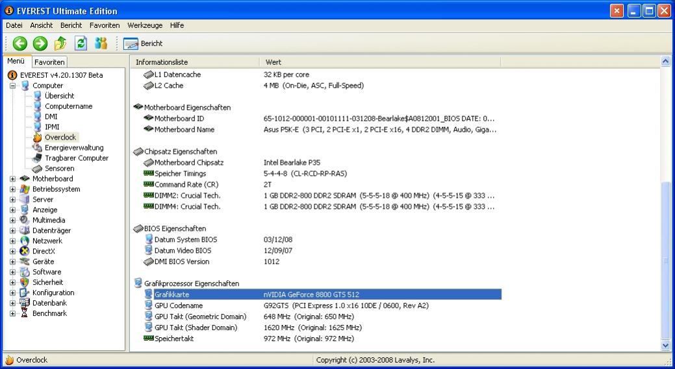The height and width of the screenshot is (369, 675).
Task: Open the Bericht report toolbar button
Action: tap(143, 43)
